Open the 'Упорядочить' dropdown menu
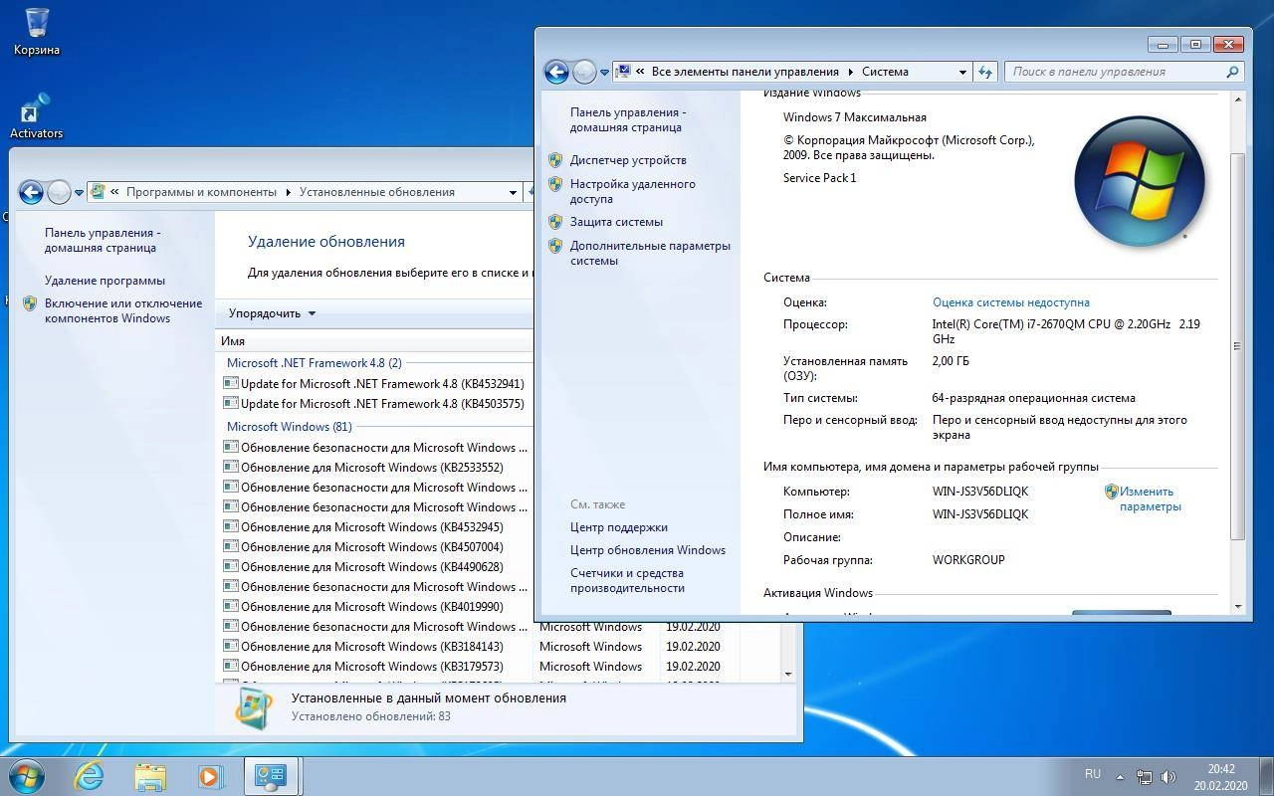This screenshot has width=1274, height=796. [x=272, y=313]
